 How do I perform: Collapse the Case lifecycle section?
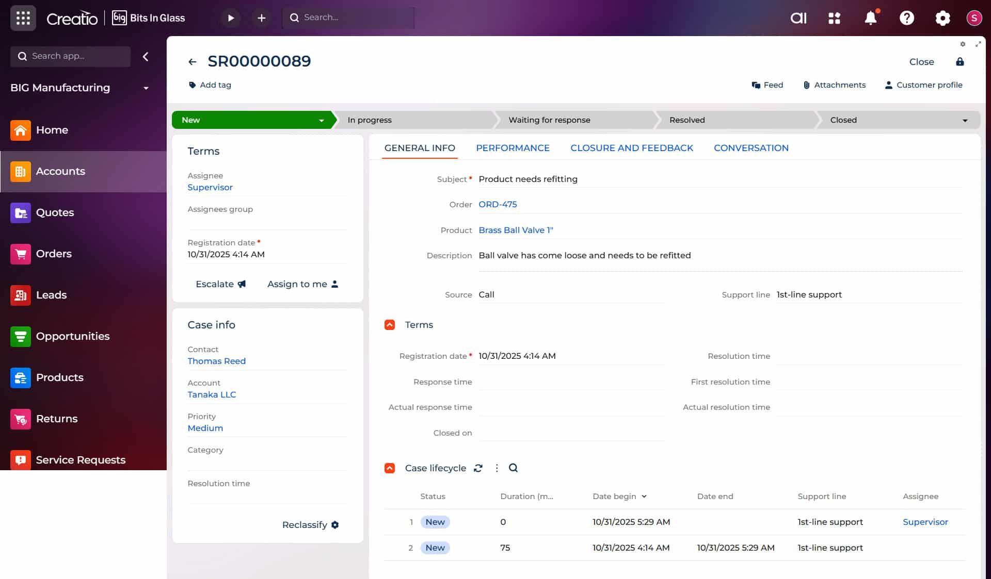[x=390, y=468]
